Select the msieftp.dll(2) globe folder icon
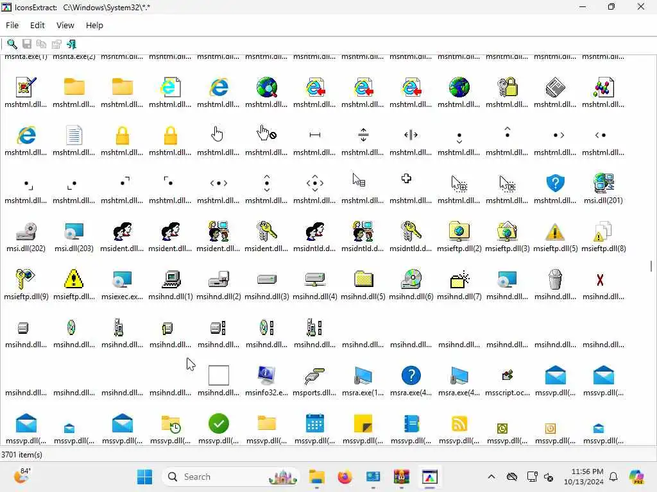Image resolution: width=657 pixels, height=492 pixels. [x=459, y=231]
